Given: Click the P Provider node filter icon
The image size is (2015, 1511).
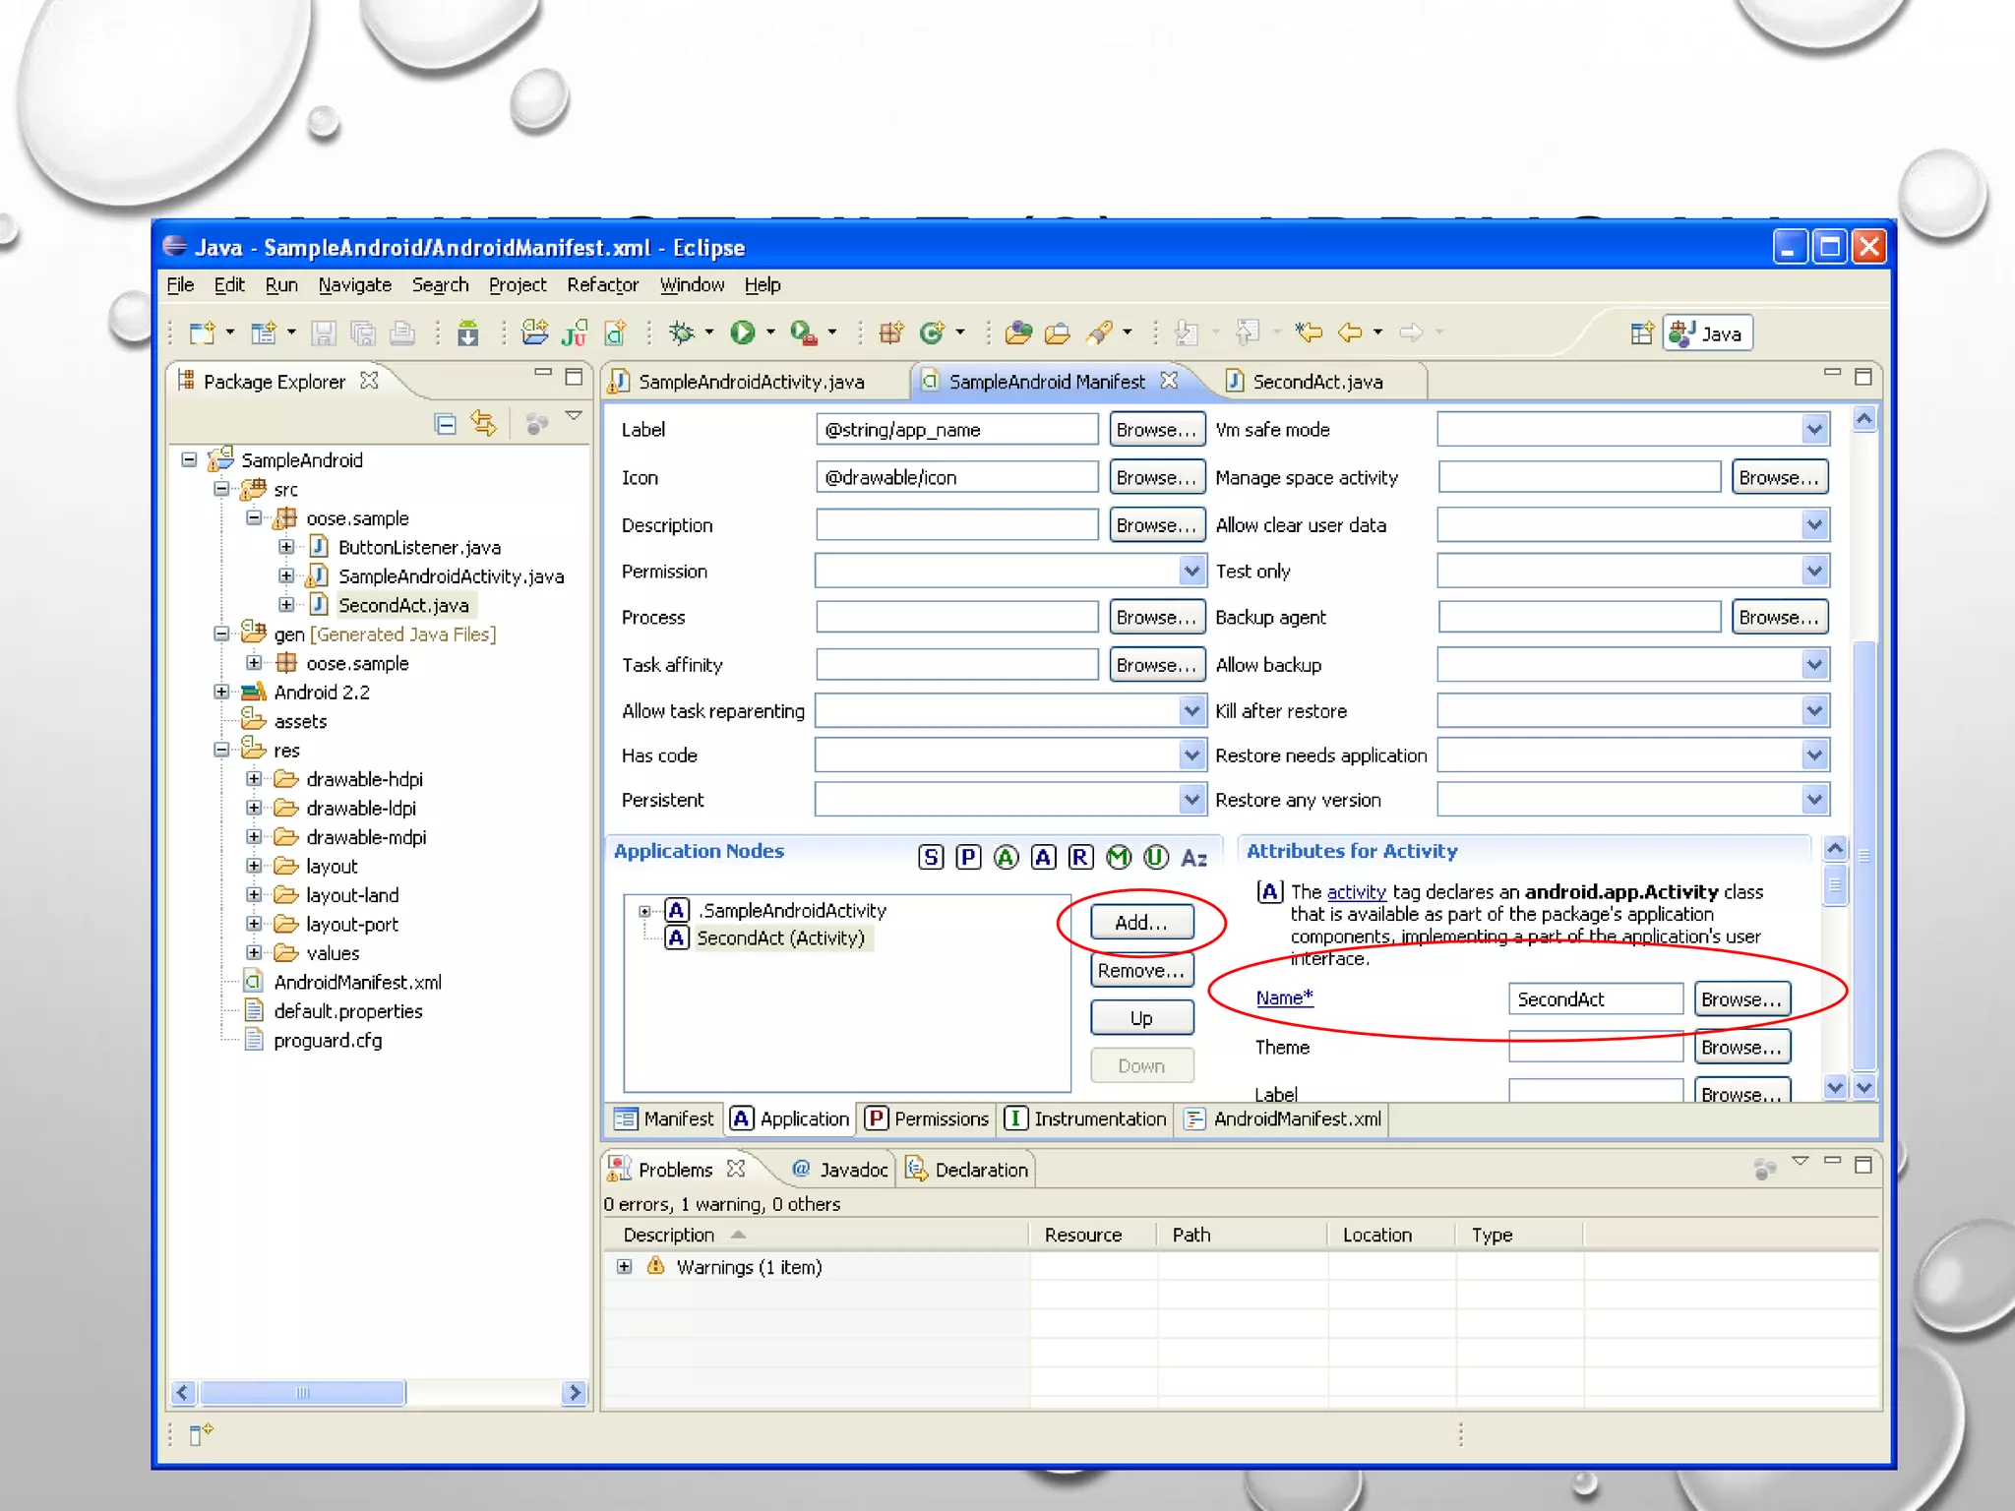Looking at the screenshot, I should click(x=968, y=857).
